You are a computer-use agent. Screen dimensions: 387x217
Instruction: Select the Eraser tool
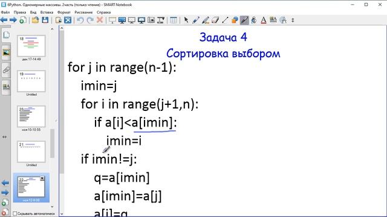(x=215, y=20)
